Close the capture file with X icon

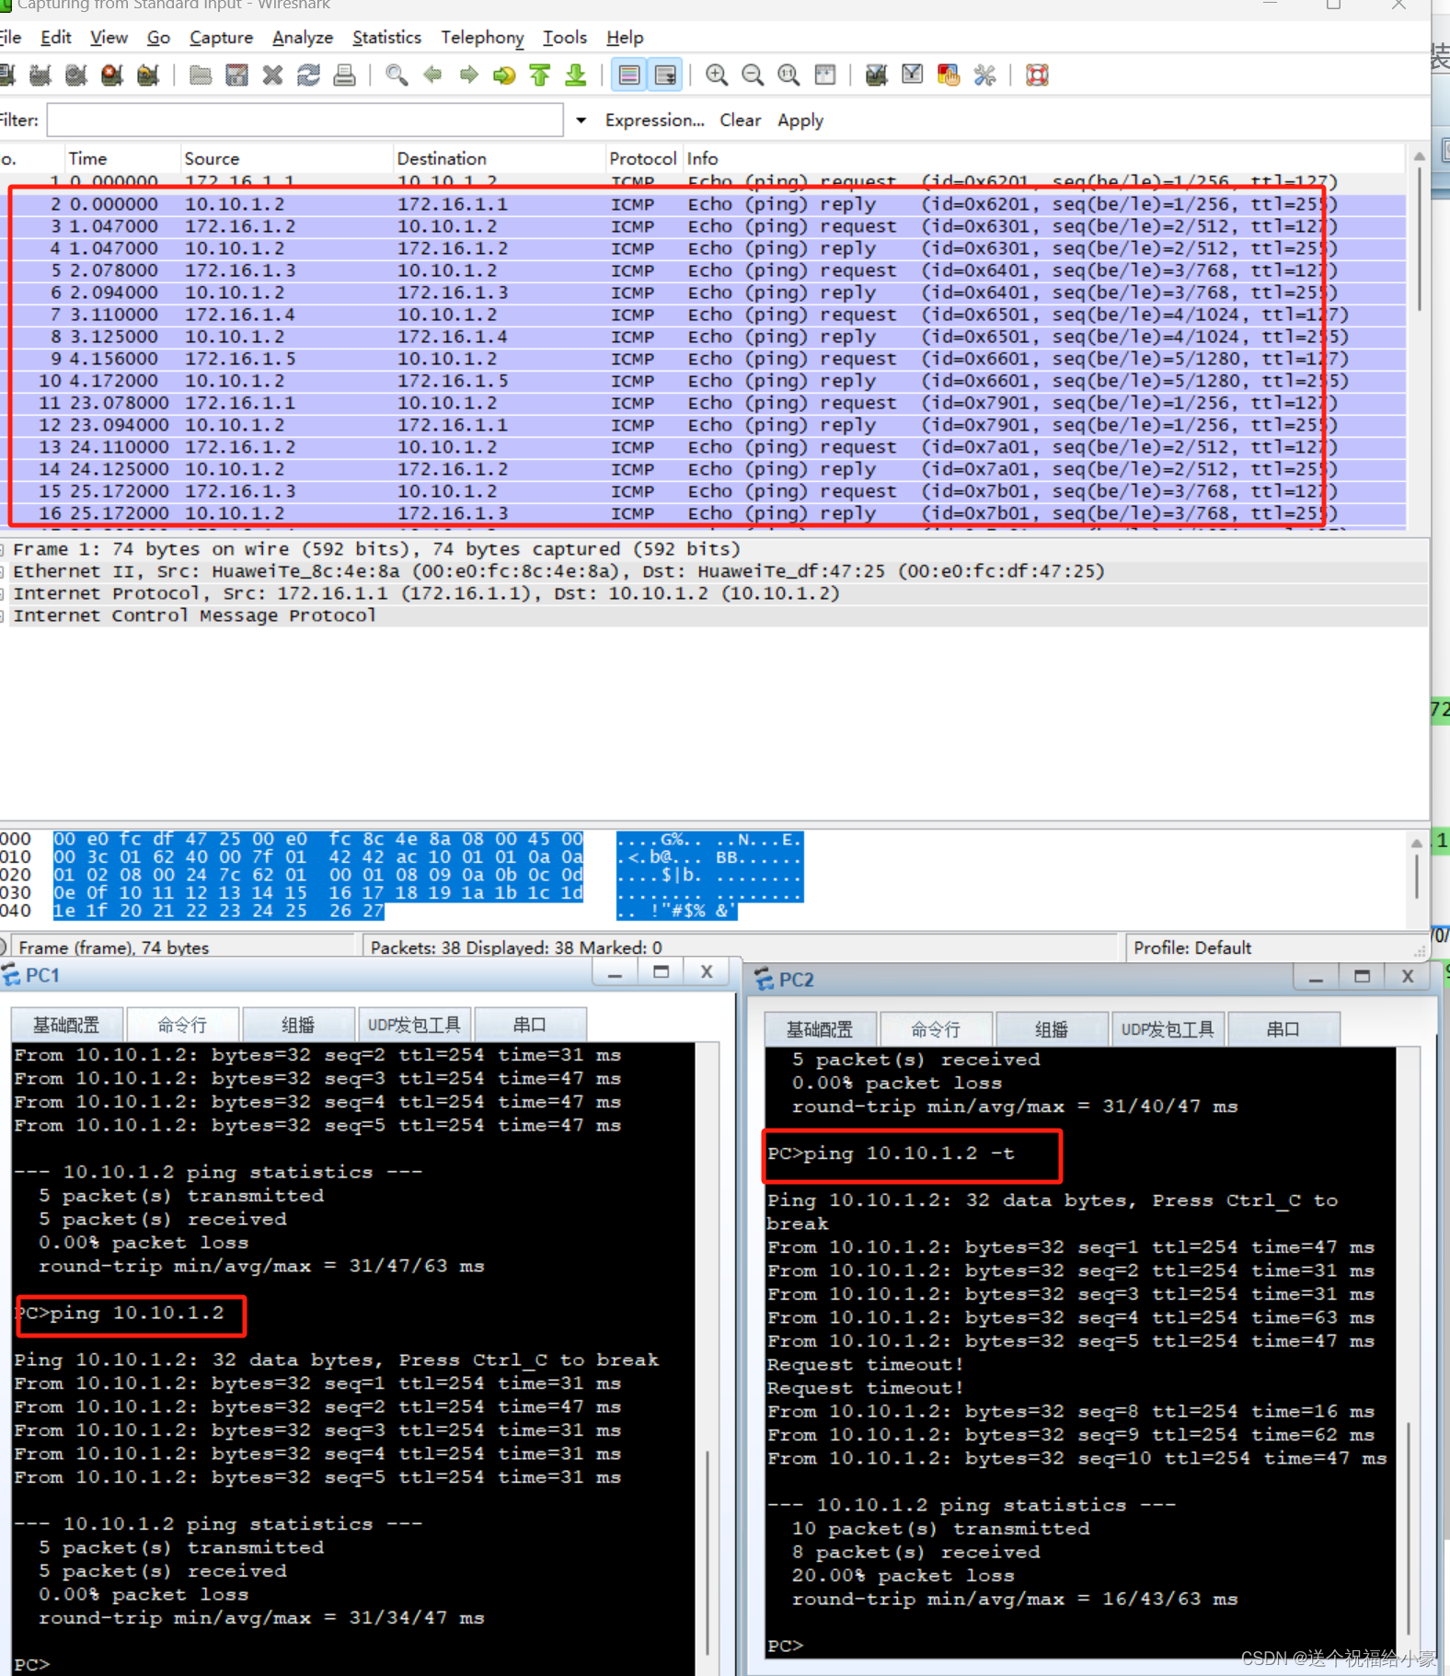pos(272,75)
